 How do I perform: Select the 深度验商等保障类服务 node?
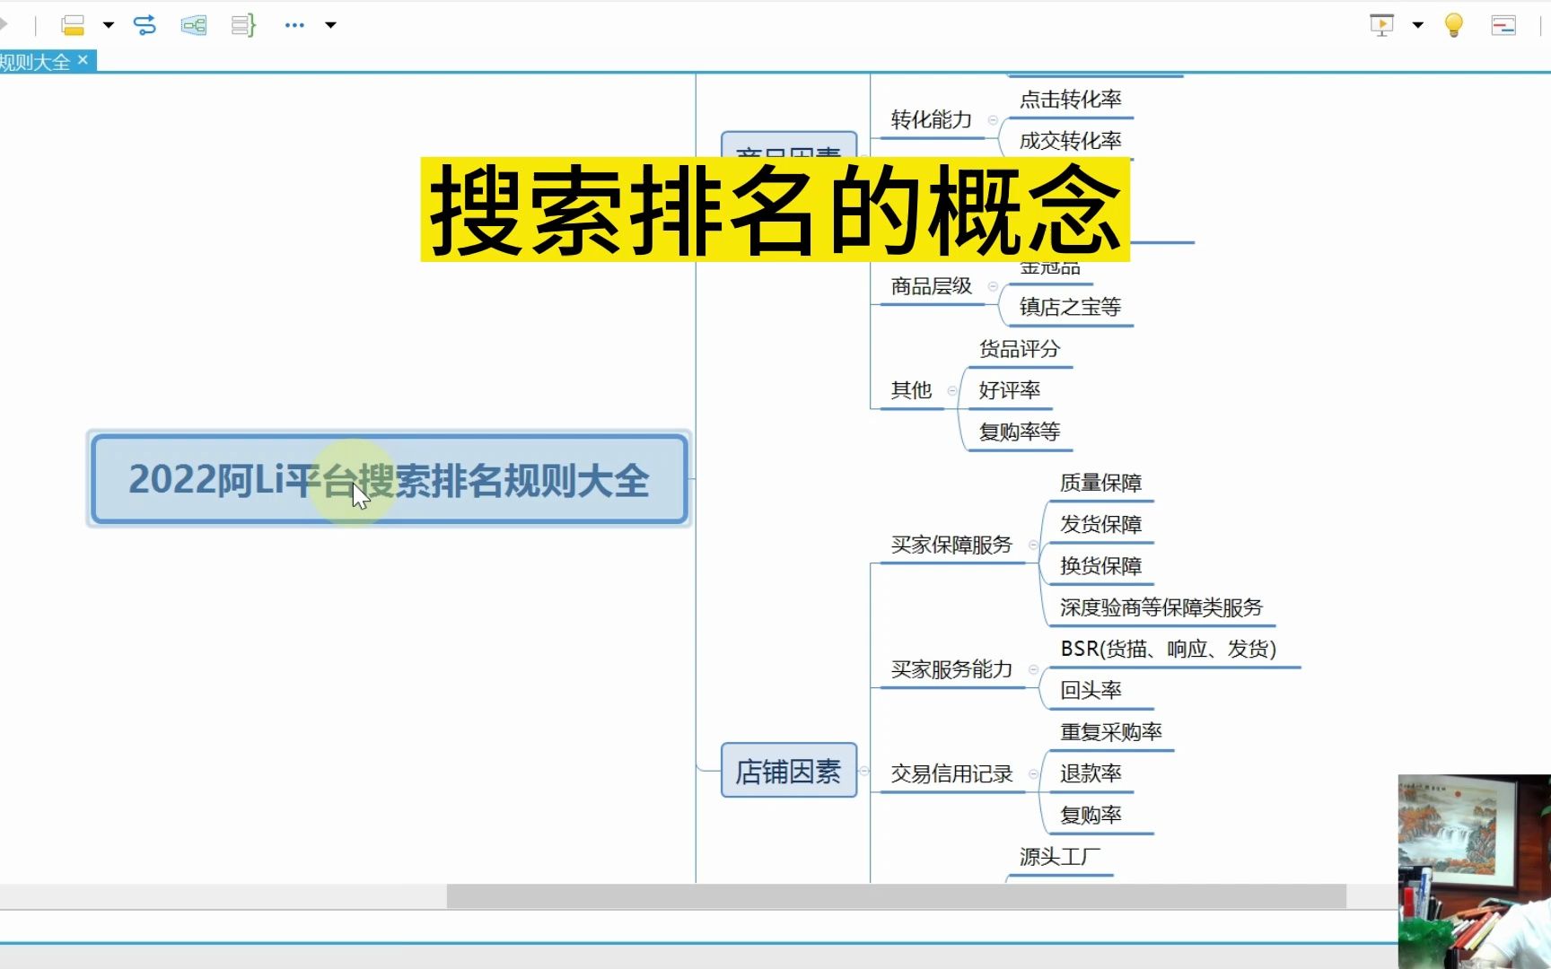1161,607
